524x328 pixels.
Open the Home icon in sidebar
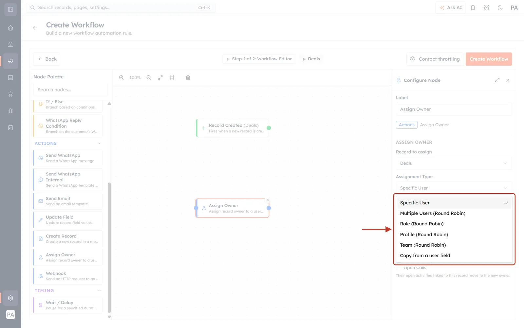click(x=10, y=28)
